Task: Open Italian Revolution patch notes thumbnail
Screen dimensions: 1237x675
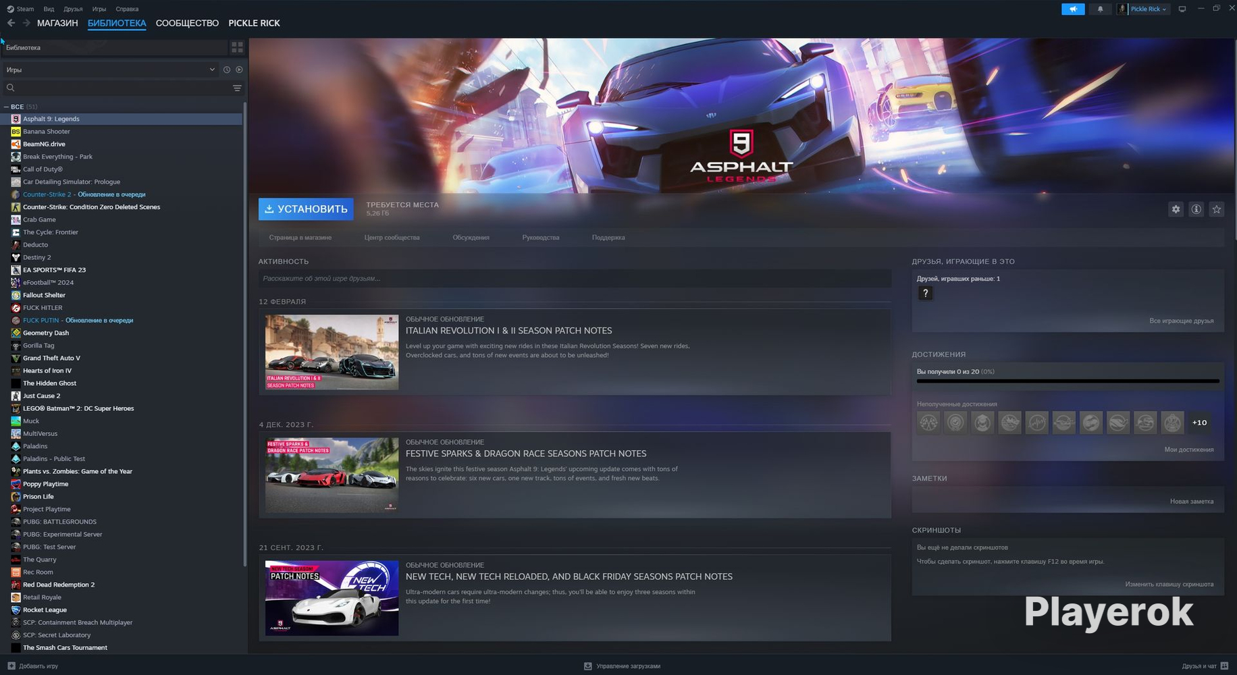Action: (332, 352)
